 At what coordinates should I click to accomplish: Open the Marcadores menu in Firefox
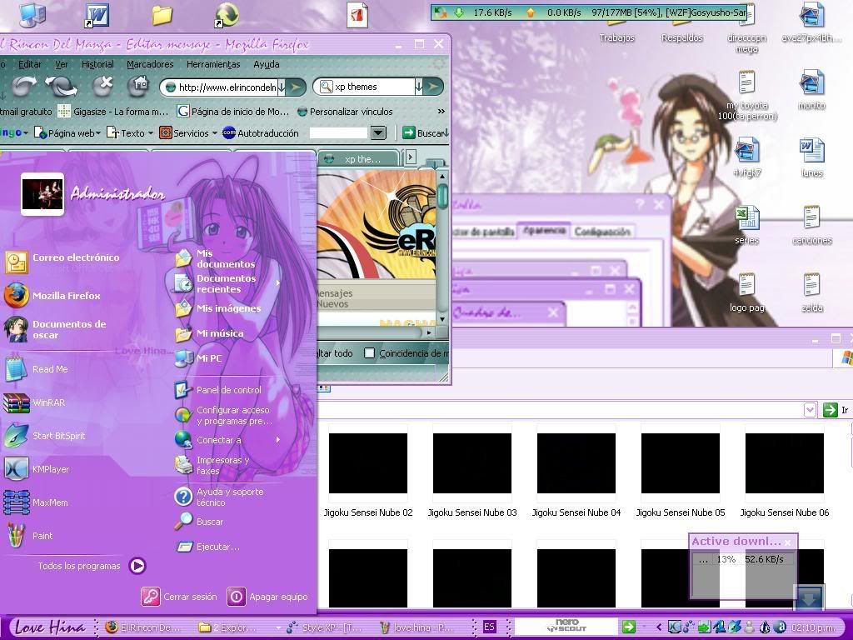[150, 64]
